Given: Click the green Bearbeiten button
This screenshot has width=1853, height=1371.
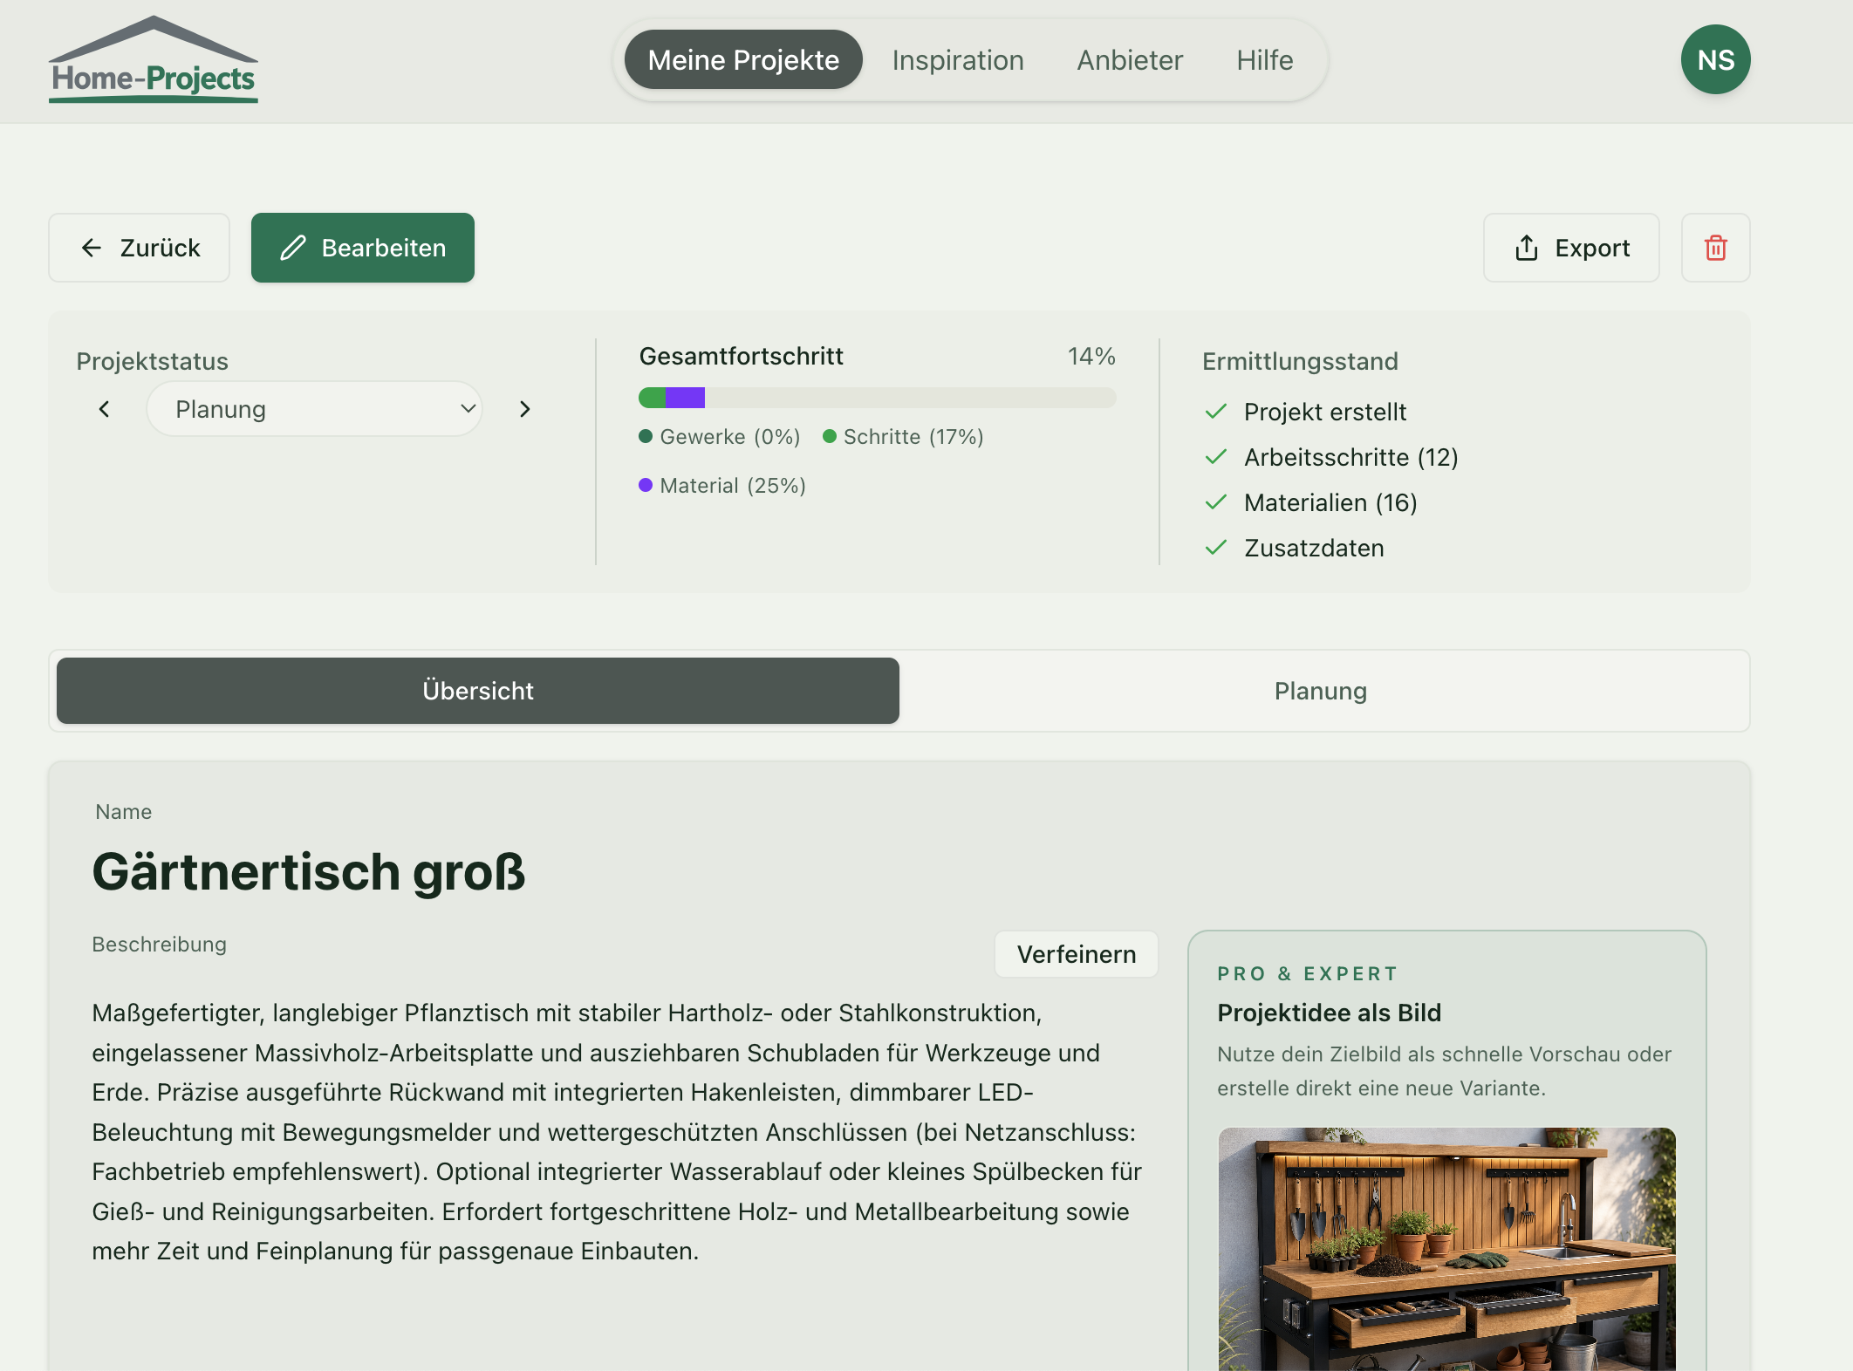Looking at the screenshot, I should (363, 248).
